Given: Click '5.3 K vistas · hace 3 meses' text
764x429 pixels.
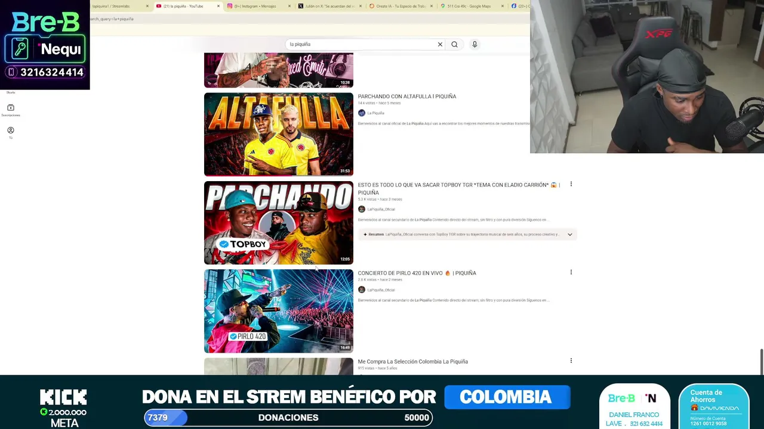Looking at the screenshot, I should coord(380,199).
